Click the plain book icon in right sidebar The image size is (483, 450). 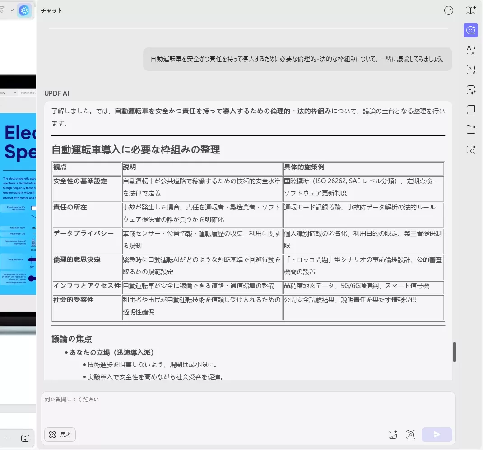tap(471, 110)
